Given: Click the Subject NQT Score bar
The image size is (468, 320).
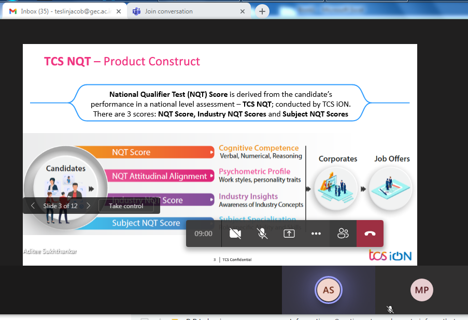Looking at the screenshot, I should click(x=146, y=223).
